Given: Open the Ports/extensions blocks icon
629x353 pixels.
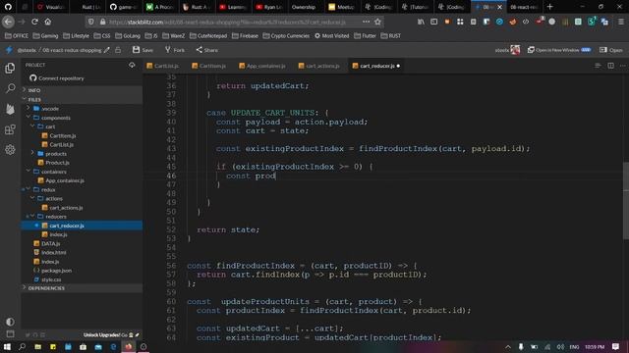Looking at the screenshot, I should pyautogui.click(x=10, y=129).
